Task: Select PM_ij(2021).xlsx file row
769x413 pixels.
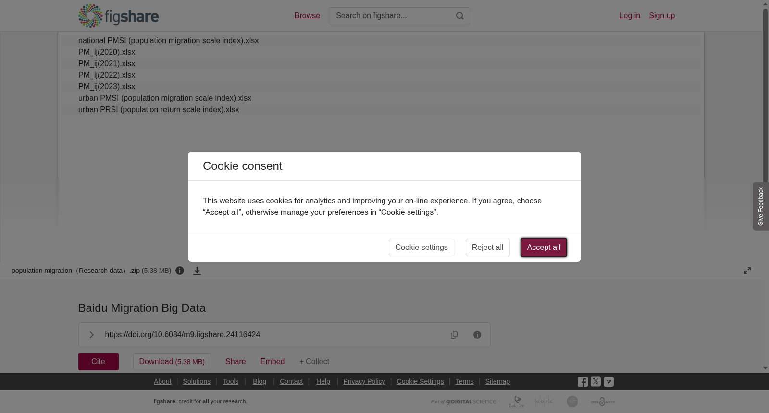Action: (x=381, y=64)
